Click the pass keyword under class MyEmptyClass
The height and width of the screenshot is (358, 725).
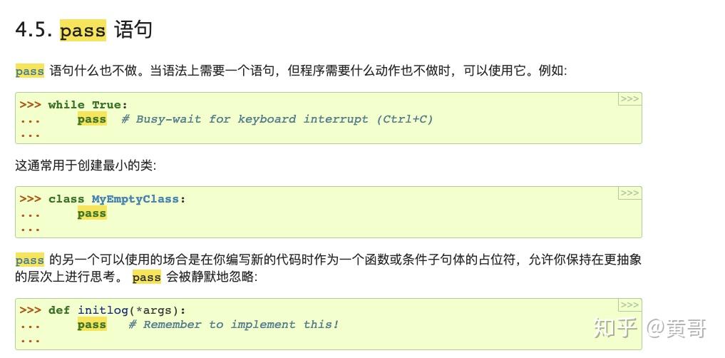pyautogui.click(x=92, y=213)
